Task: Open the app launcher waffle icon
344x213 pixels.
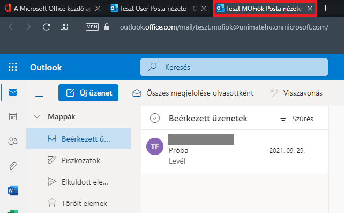Action: [12, 67]
